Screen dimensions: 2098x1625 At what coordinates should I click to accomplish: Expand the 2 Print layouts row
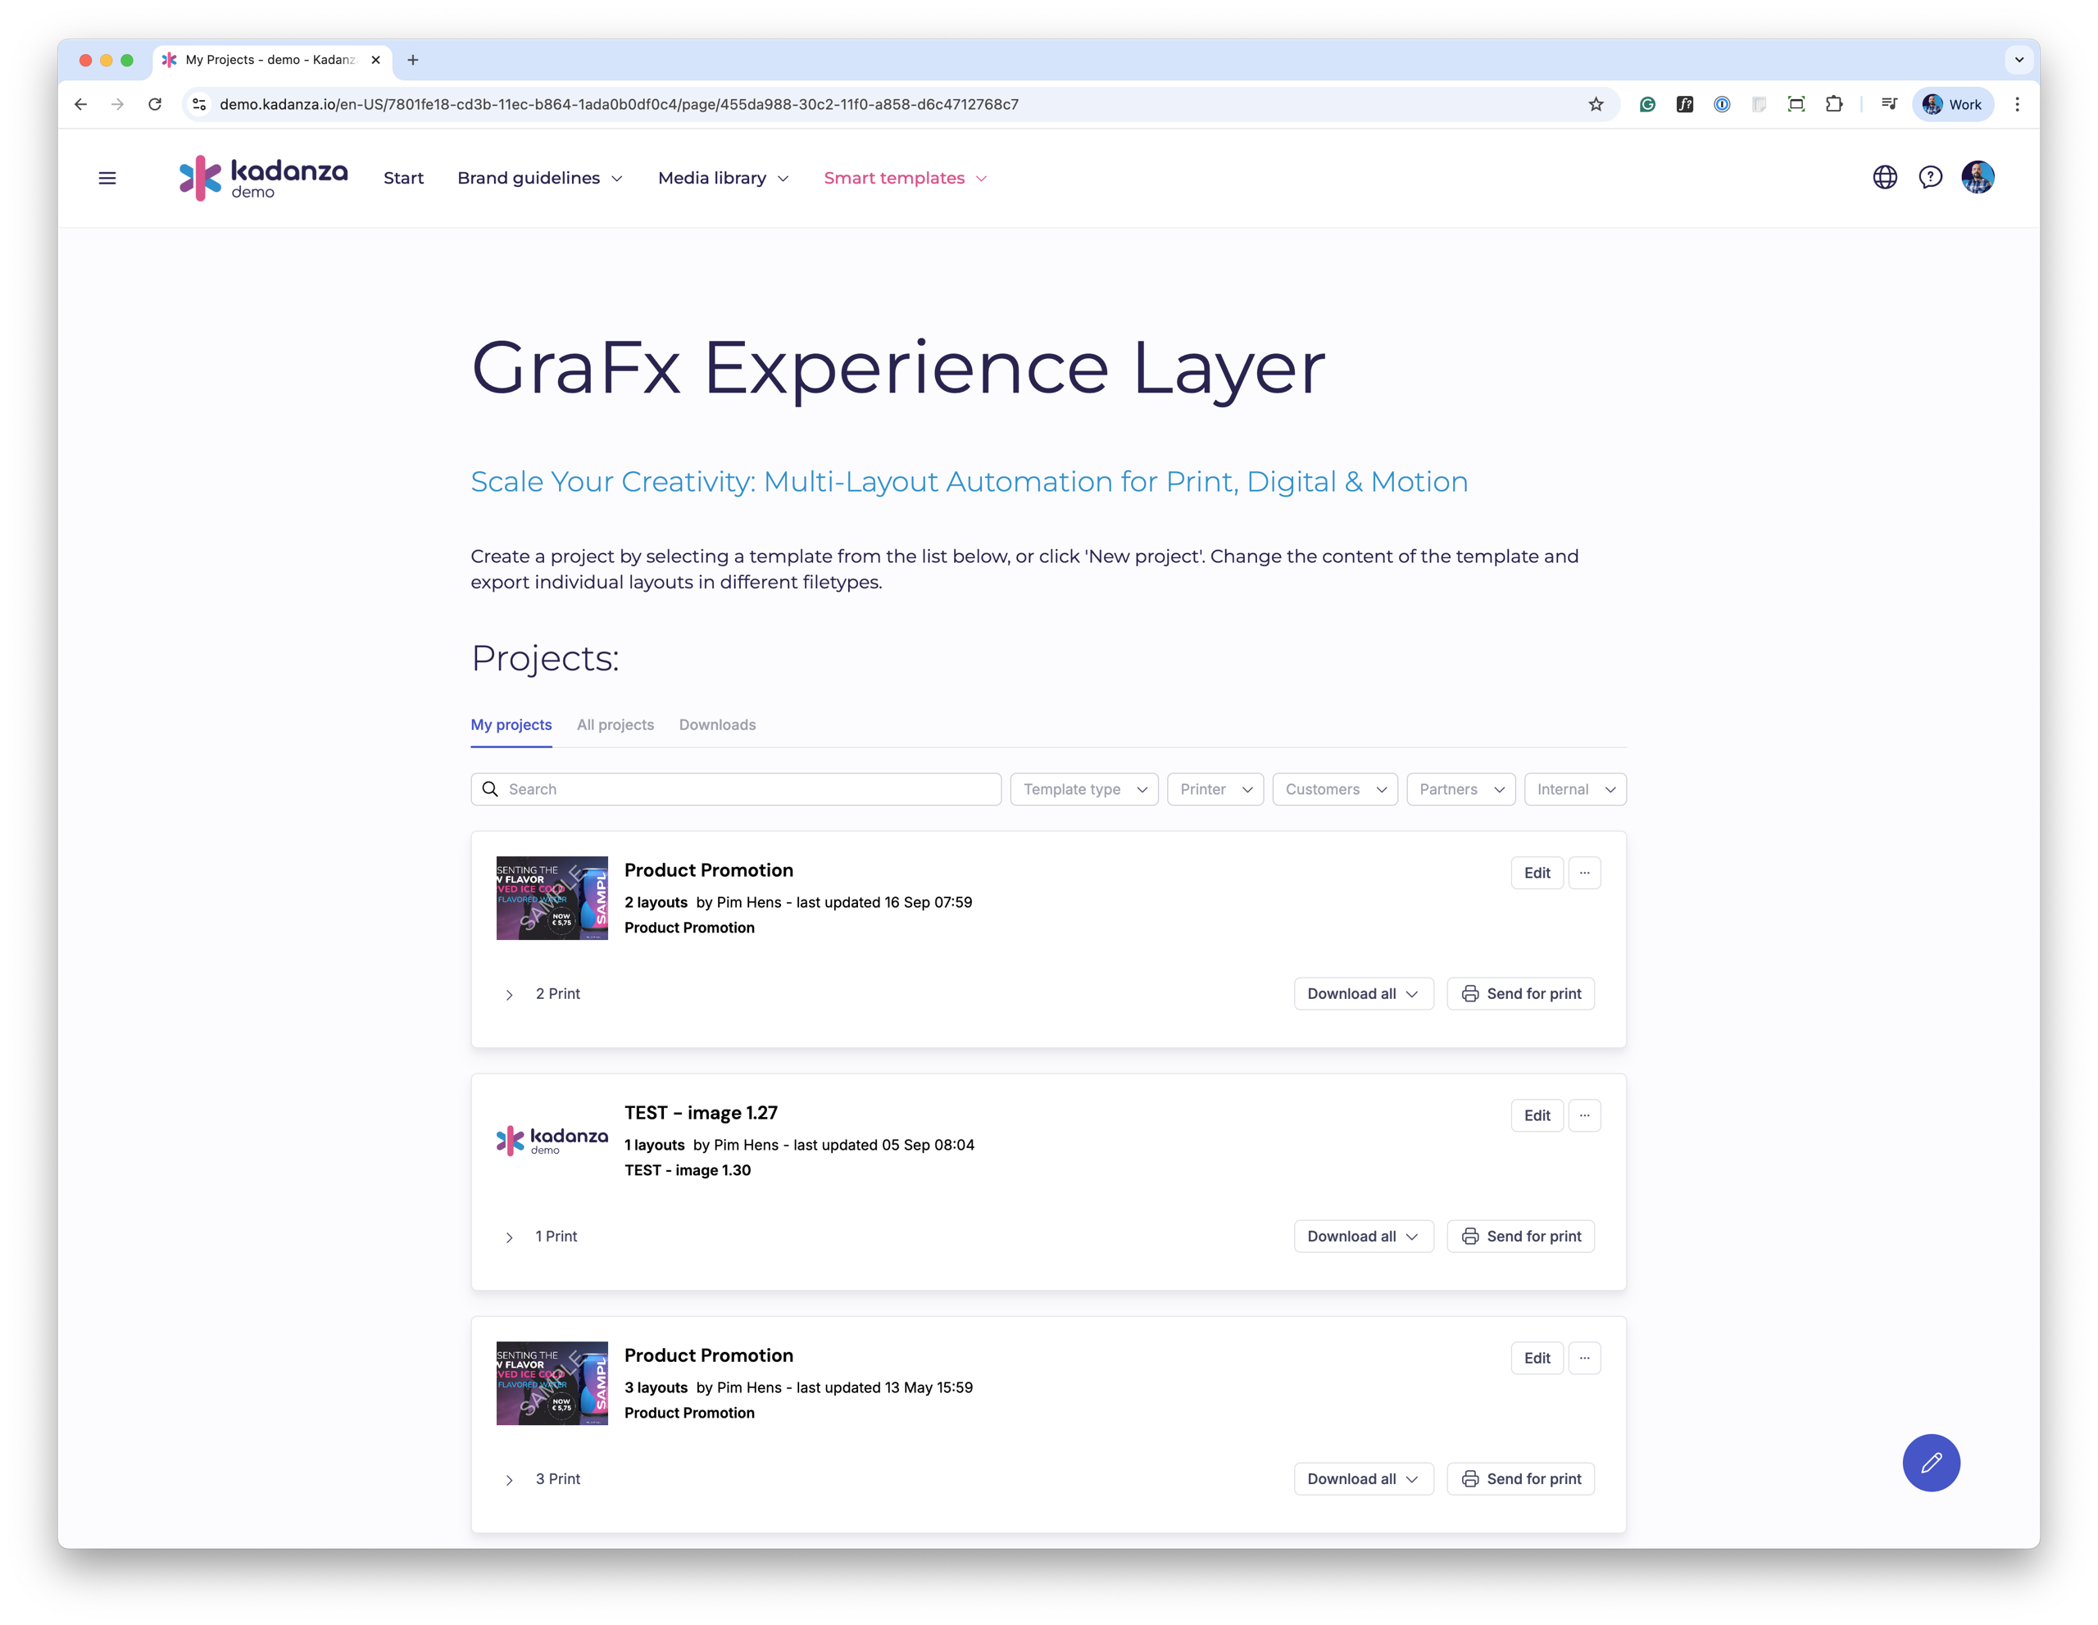tap(510, 995)
